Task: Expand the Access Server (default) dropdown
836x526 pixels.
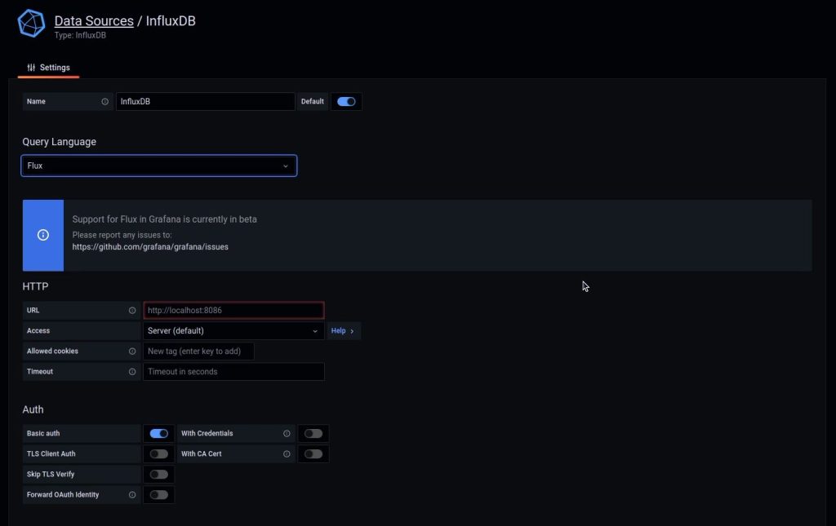Action: pos(233,331)
